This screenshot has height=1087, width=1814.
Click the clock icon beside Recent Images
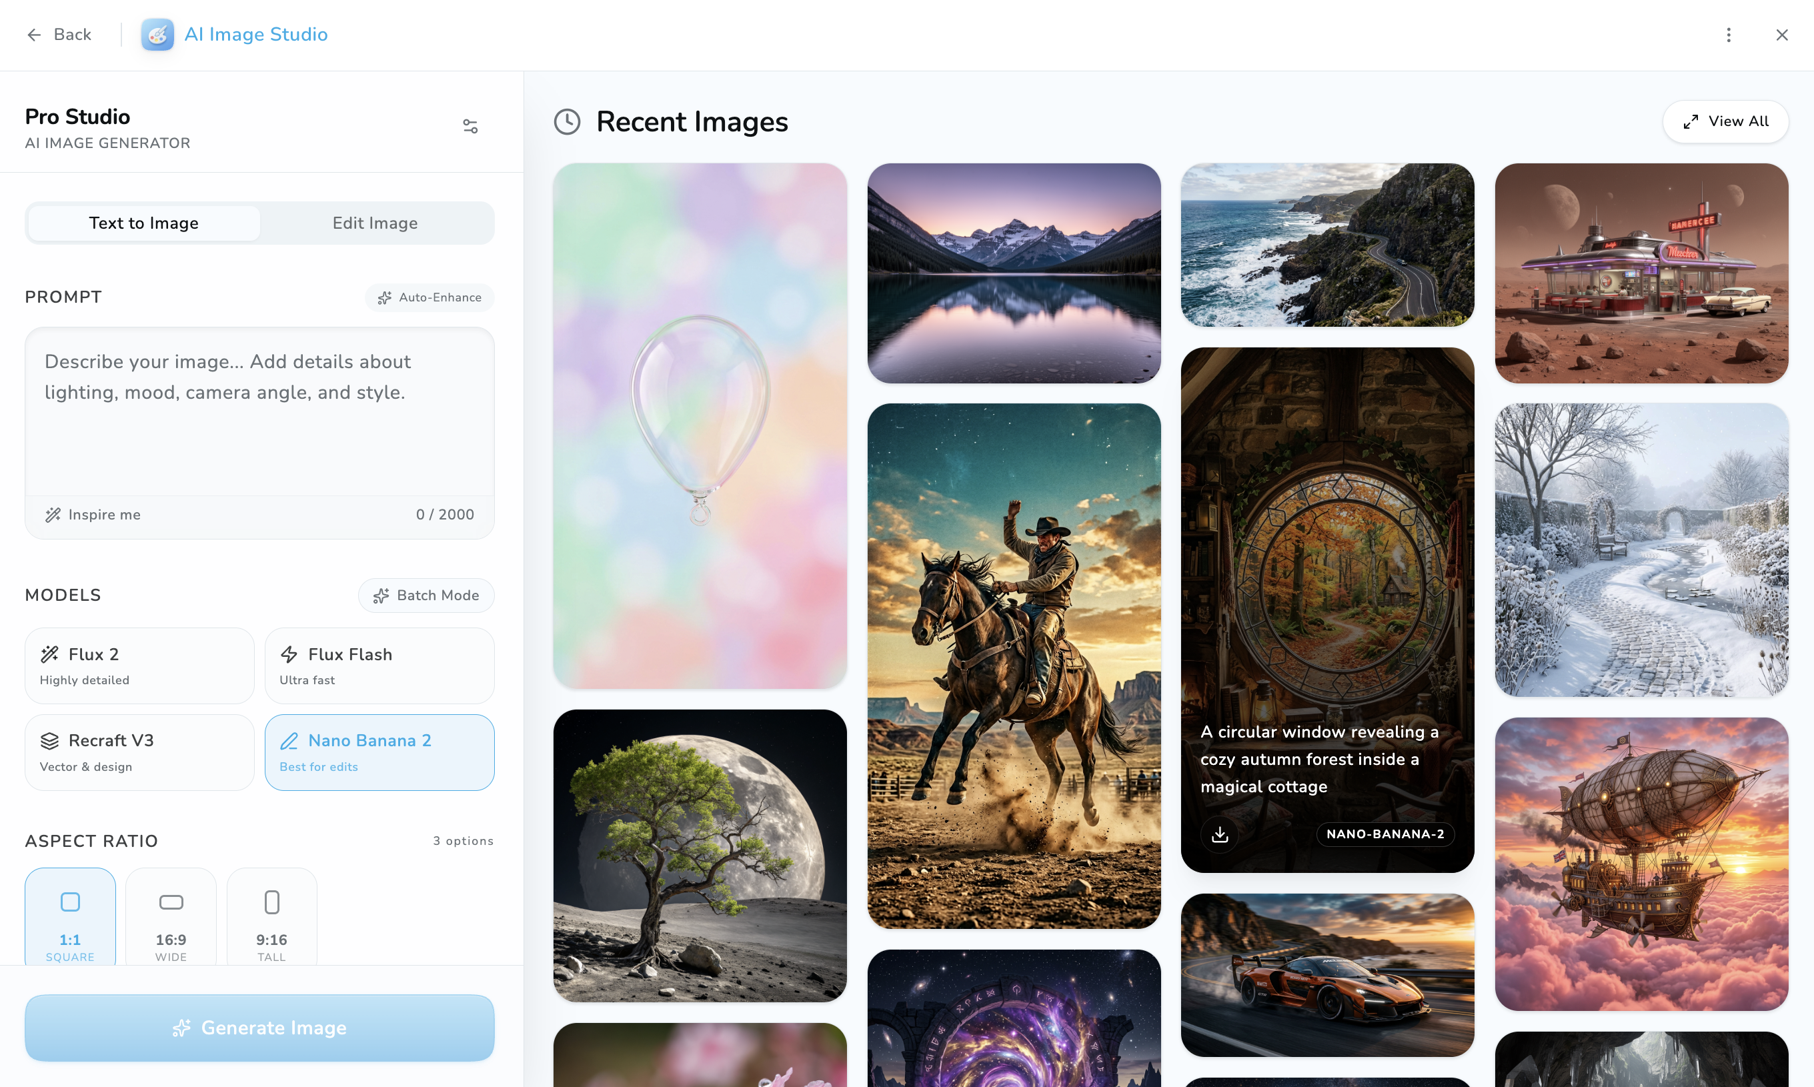[567, 122]
